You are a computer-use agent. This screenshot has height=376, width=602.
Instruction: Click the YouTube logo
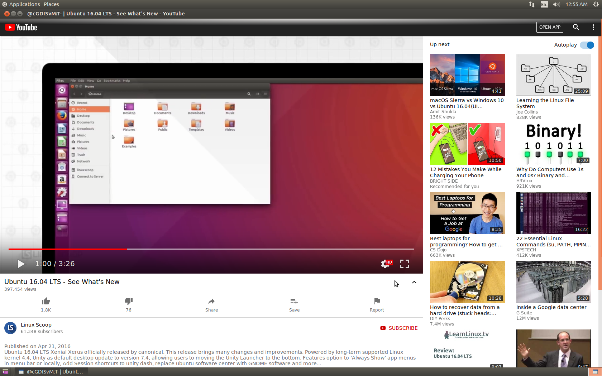(x=21, y=28)
